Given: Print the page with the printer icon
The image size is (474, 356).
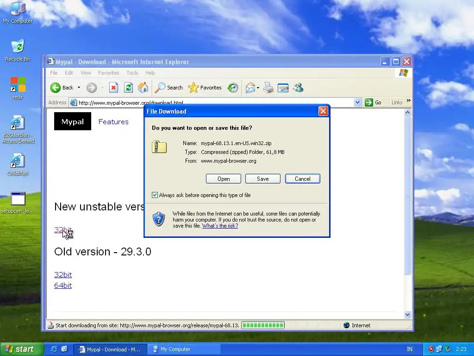Looking at the screenshot, I should point(268,88).
